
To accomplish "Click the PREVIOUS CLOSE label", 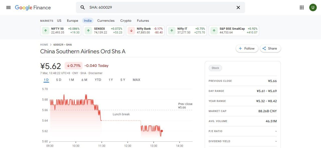I will [x=220, y=81].
